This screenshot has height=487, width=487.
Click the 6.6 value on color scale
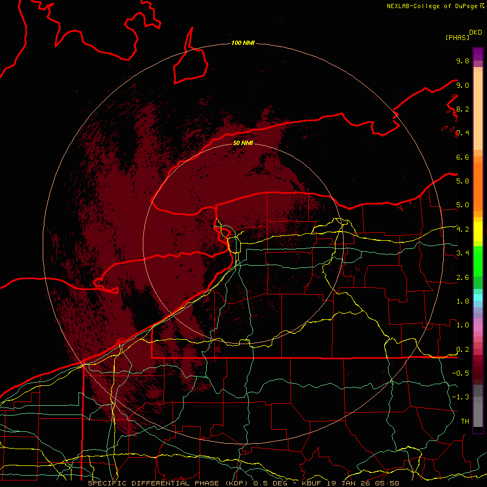463,157
